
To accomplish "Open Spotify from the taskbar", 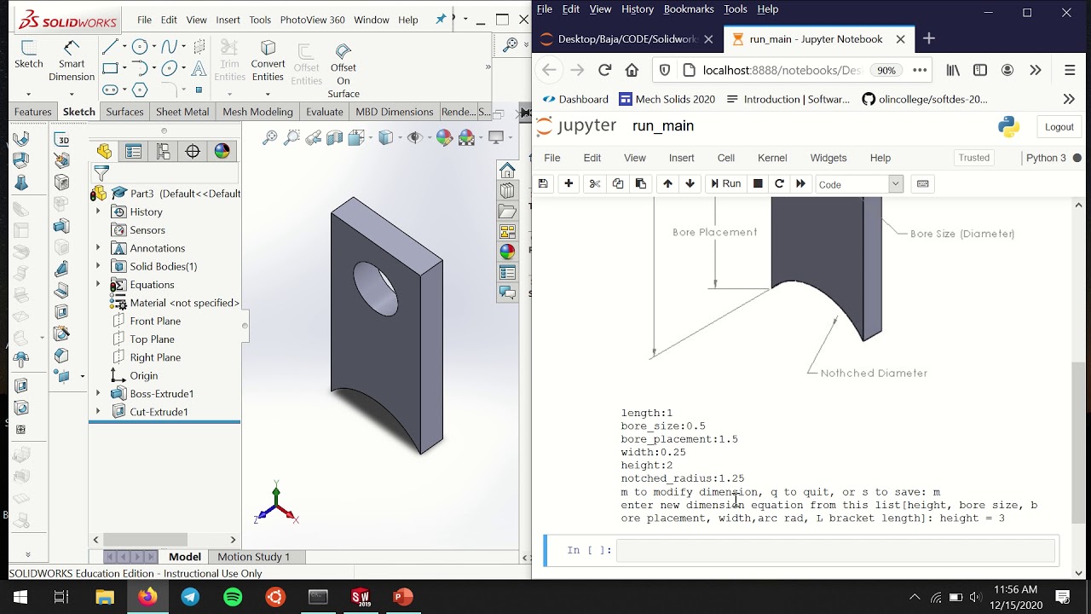I will [x=233, y=597].
